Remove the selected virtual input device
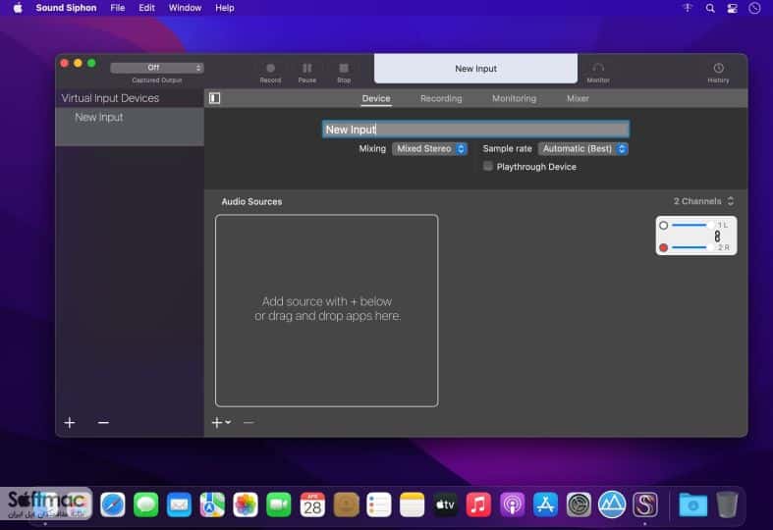This screenshot has height=530, width=773. [x=103, y=422]
